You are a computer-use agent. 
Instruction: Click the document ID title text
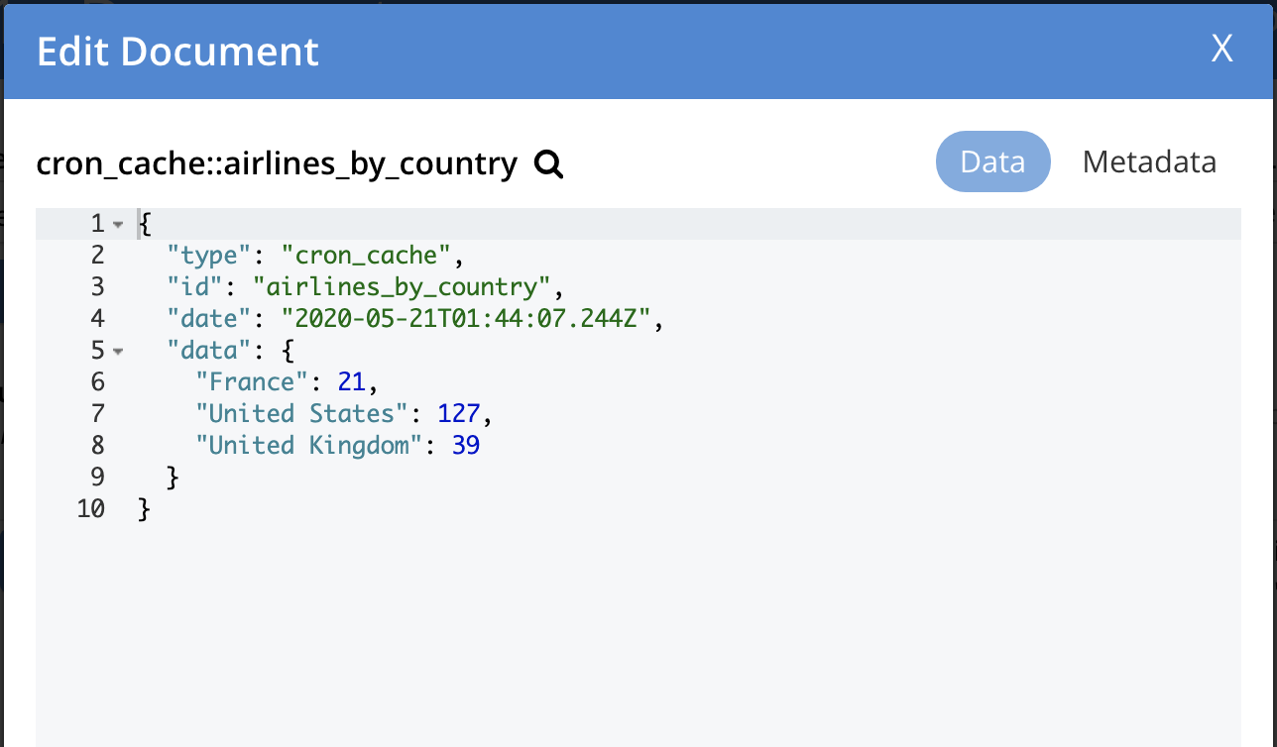(x=277, y=163)
